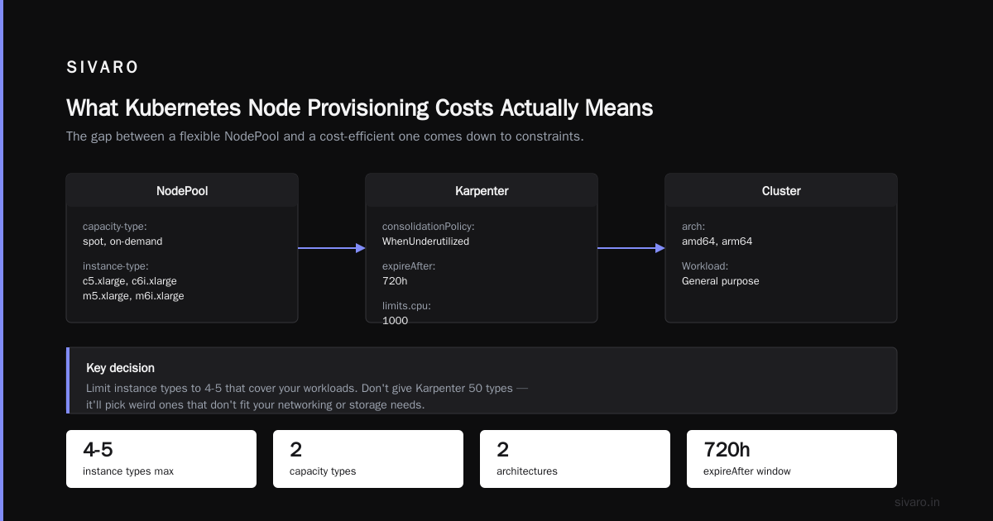Click the instance-type: label

coord(115,266)
